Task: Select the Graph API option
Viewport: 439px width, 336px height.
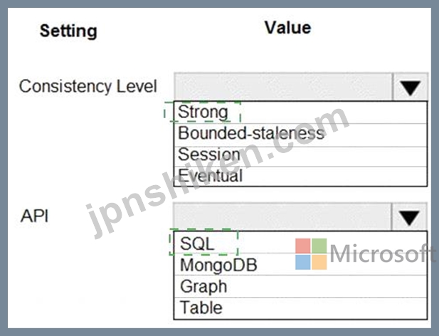Action: click(300, 286)
